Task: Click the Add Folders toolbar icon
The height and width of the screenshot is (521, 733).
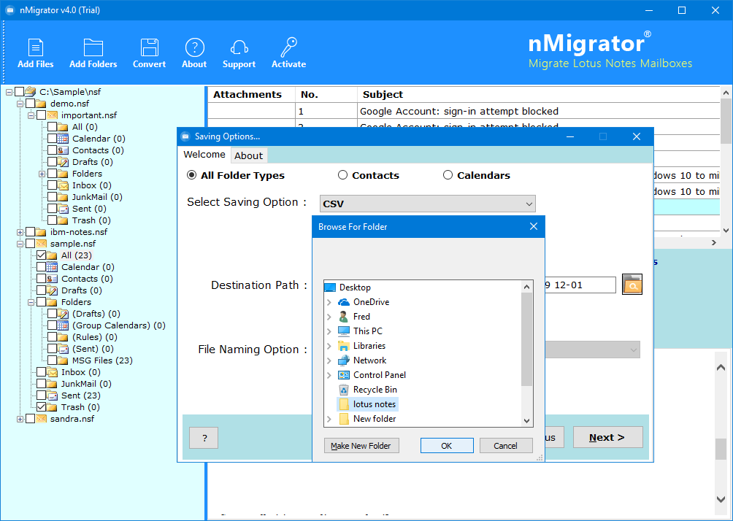Action: (93, 47)
